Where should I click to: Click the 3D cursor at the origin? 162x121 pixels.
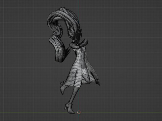[x=79, y=112]
